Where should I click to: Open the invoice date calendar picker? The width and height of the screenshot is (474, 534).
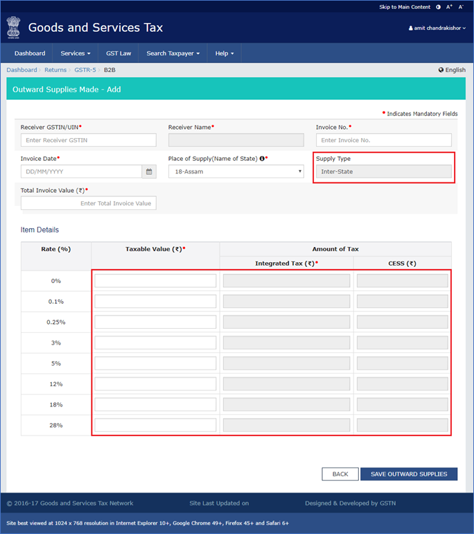[x=149, y=172]
